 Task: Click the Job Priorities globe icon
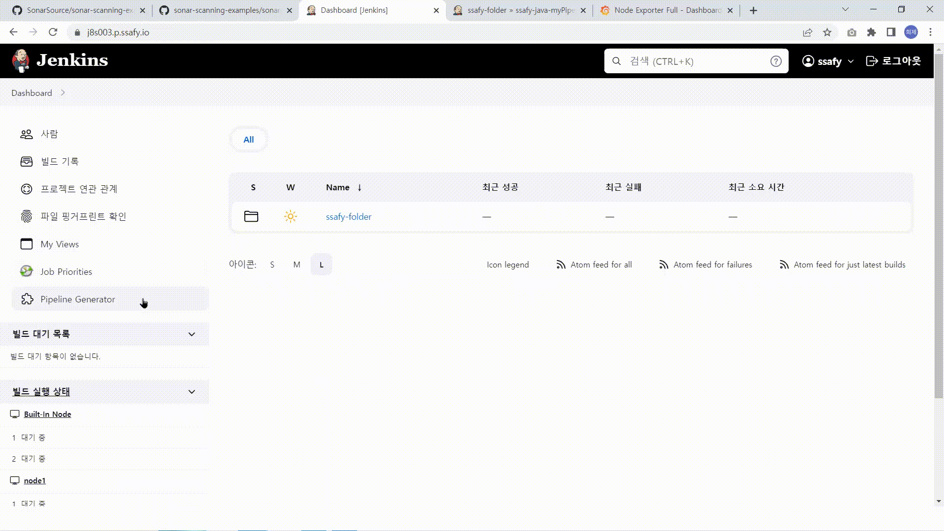click(x=26, y=271)
